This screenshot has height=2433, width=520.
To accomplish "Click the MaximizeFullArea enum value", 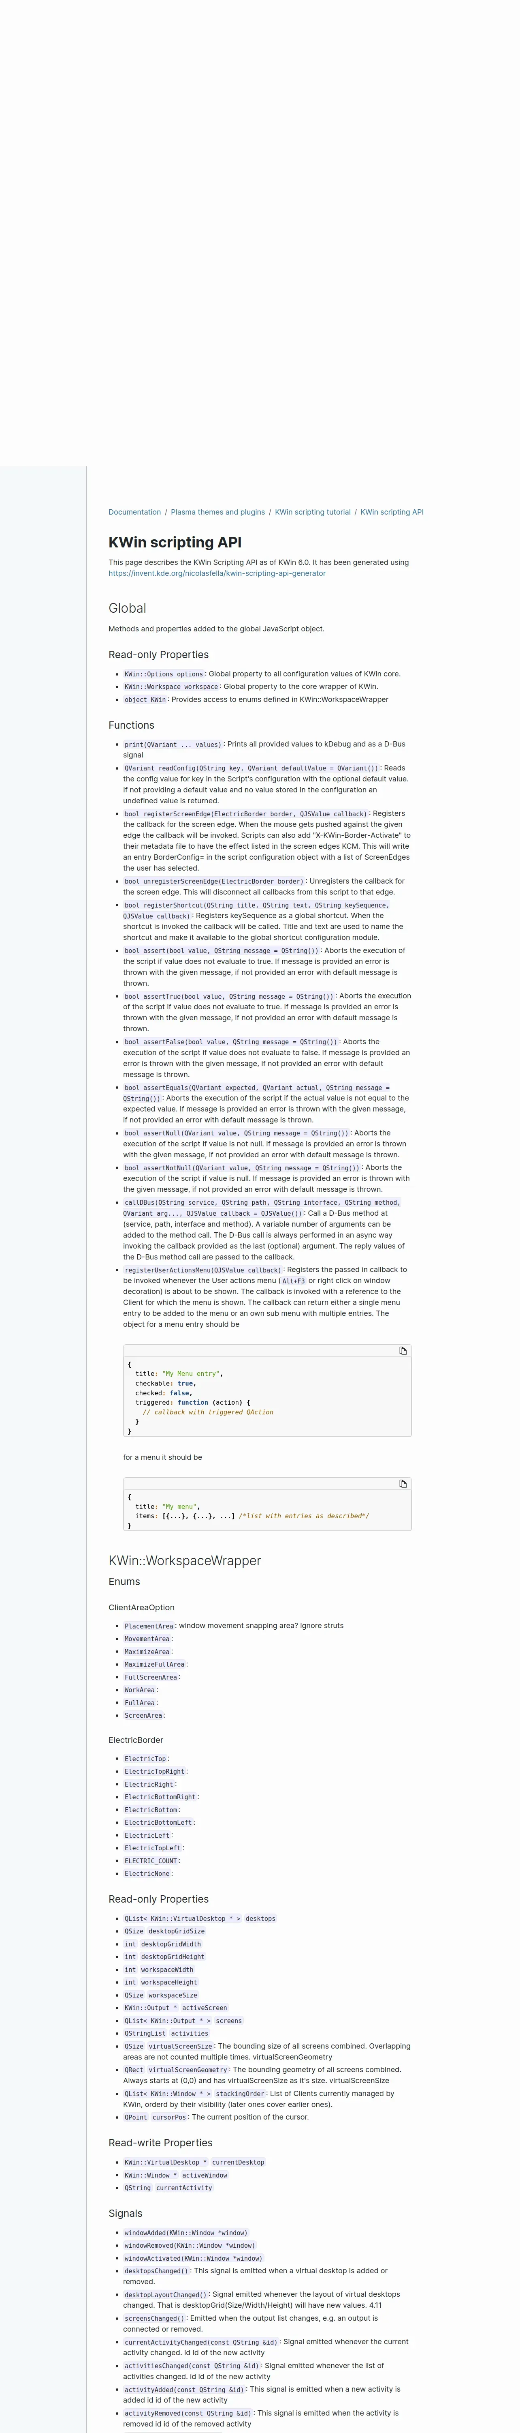I will coord(155,1664).
